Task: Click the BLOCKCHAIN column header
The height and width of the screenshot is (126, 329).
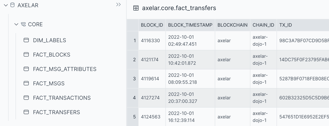Action: [232, 25]
